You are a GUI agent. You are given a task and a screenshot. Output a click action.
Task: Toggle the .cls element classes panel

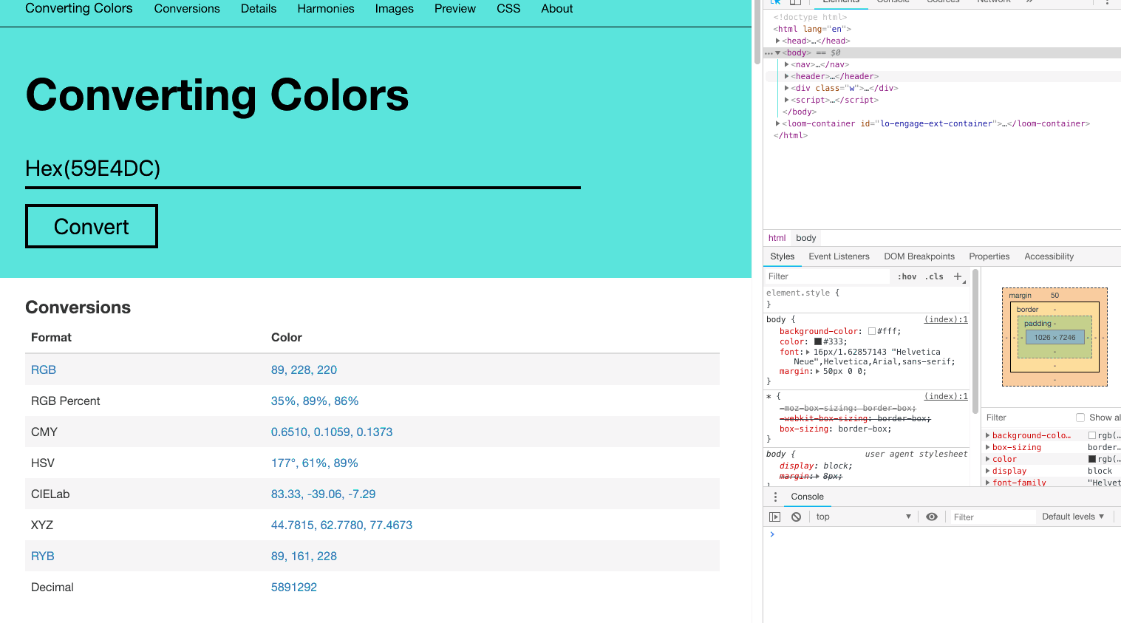(x=934, y=276)
